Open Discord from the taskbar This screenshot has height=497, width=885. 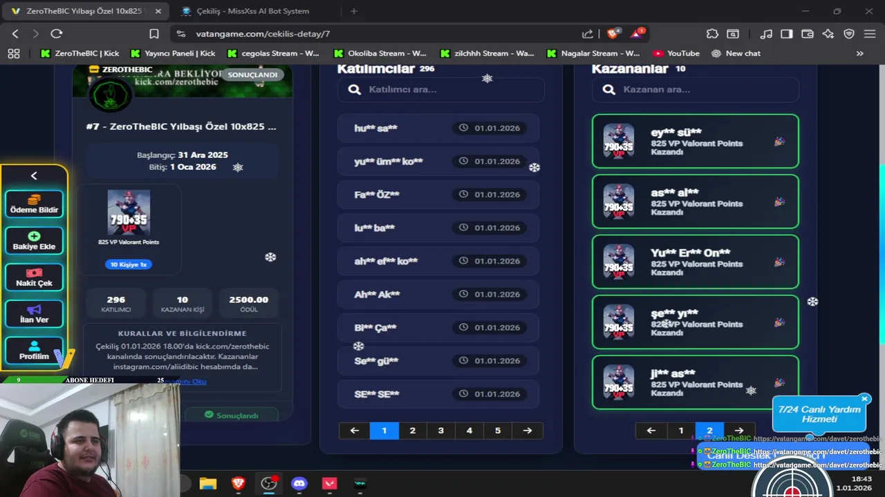pos(299,484)
